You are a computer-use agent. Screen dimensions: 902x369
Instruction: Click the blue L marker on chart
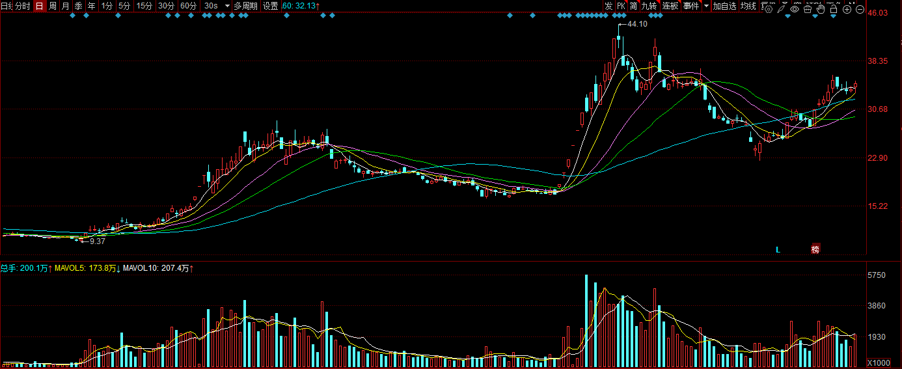point(778,249)
